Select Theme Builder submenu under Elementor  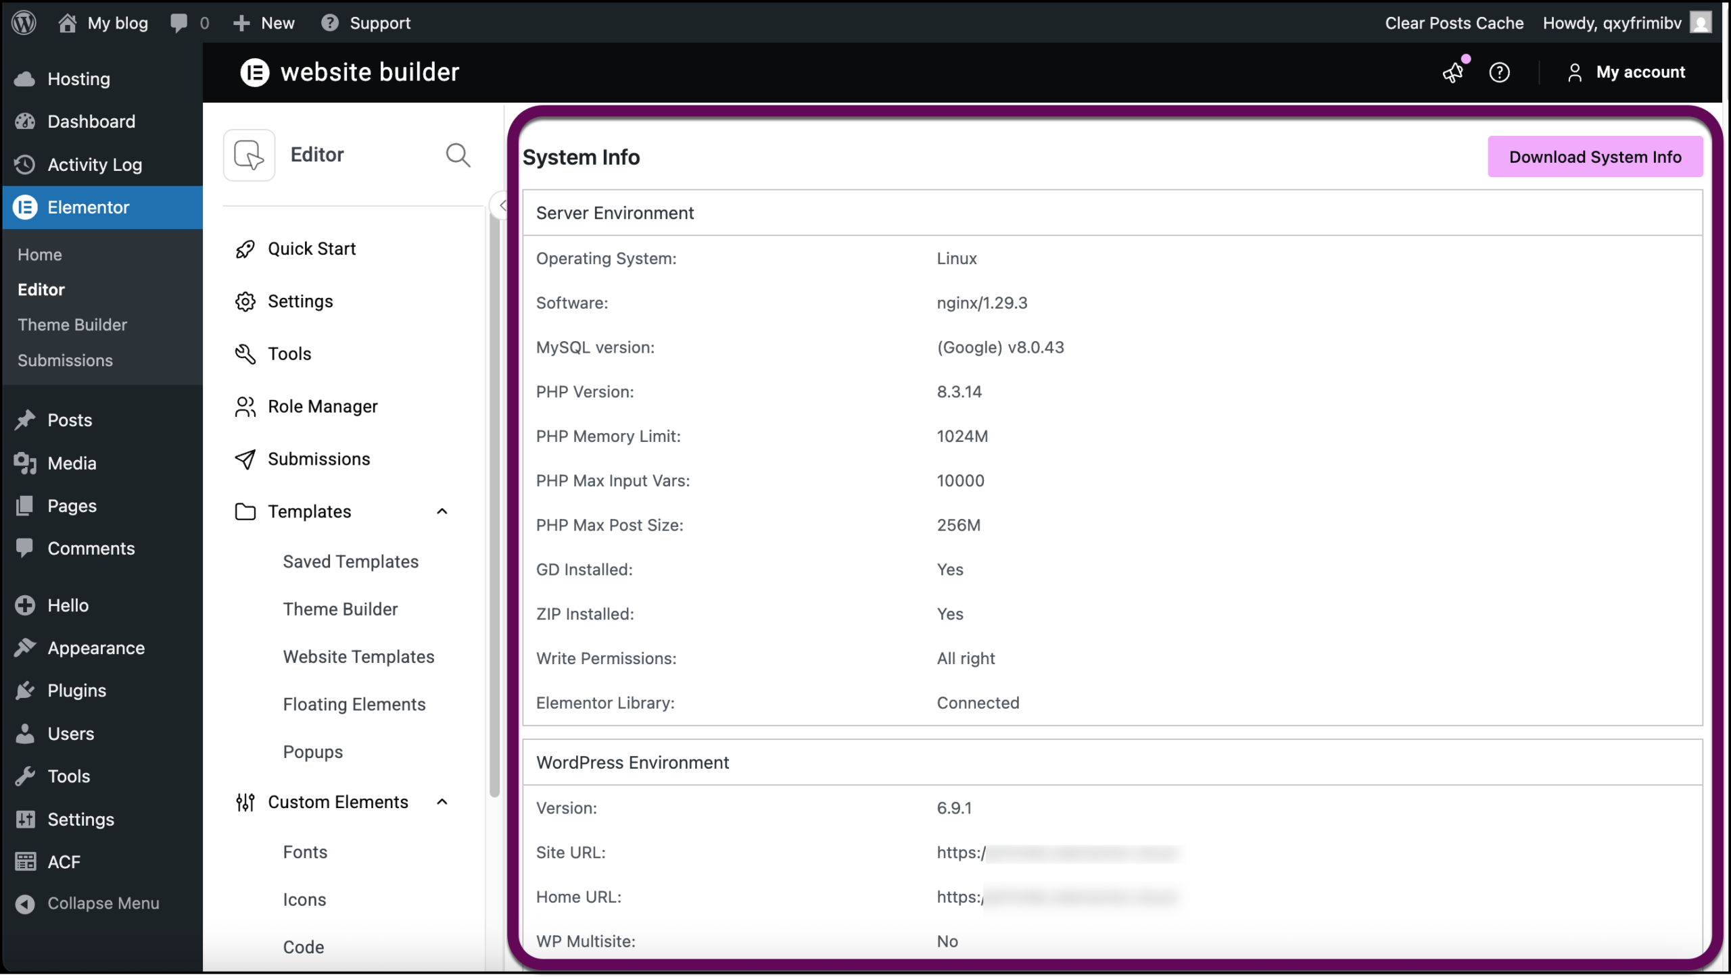tap(72, 325)
